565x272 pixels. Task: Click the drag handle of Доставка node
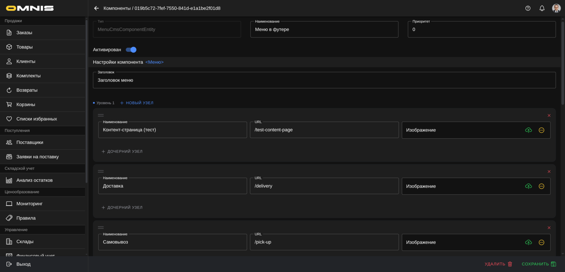point(101,171)
